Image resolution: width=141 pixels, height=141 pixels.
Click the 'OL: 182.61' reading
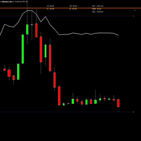[x=98, y=12]
